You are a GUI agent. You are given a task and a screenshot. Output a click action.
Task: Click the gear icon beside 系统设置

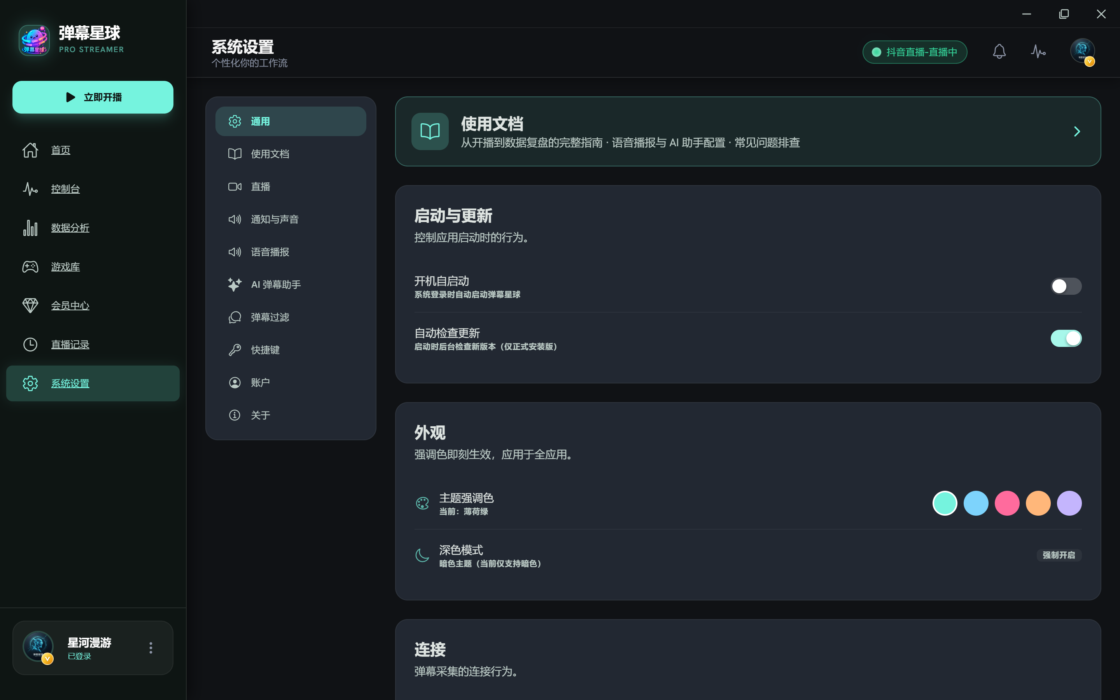[x=31, y=383]
